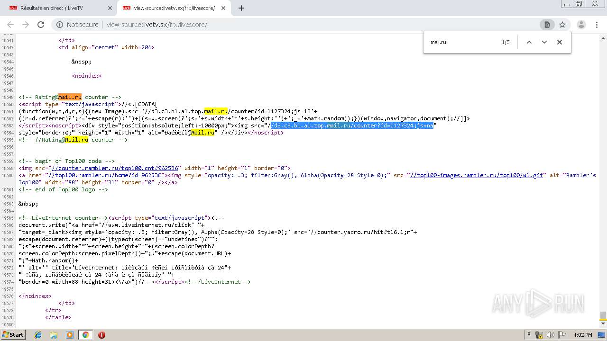Open the highlighted d3.c3.b1.a1.top.mail.ru counter link
This screenshot has width=607, height=341.
click(351, 126)
